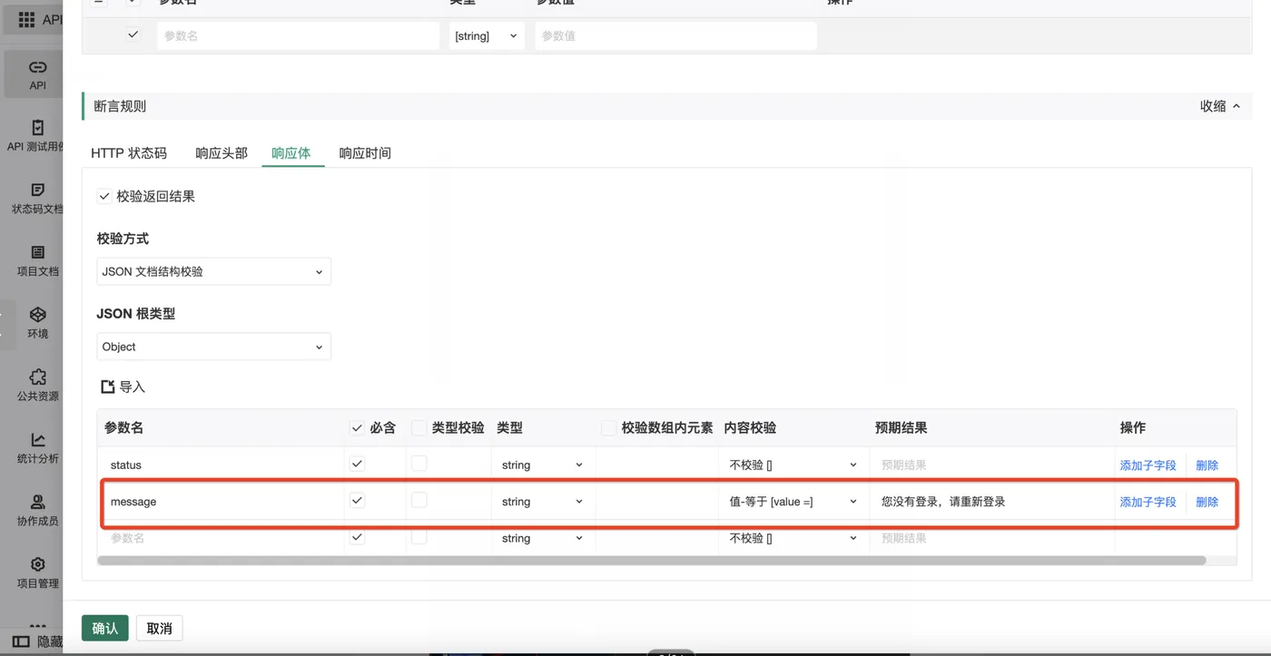This screenshot has width=1271, height=656.
Task: Click 删除 in message row
Action: point(1207,501)
